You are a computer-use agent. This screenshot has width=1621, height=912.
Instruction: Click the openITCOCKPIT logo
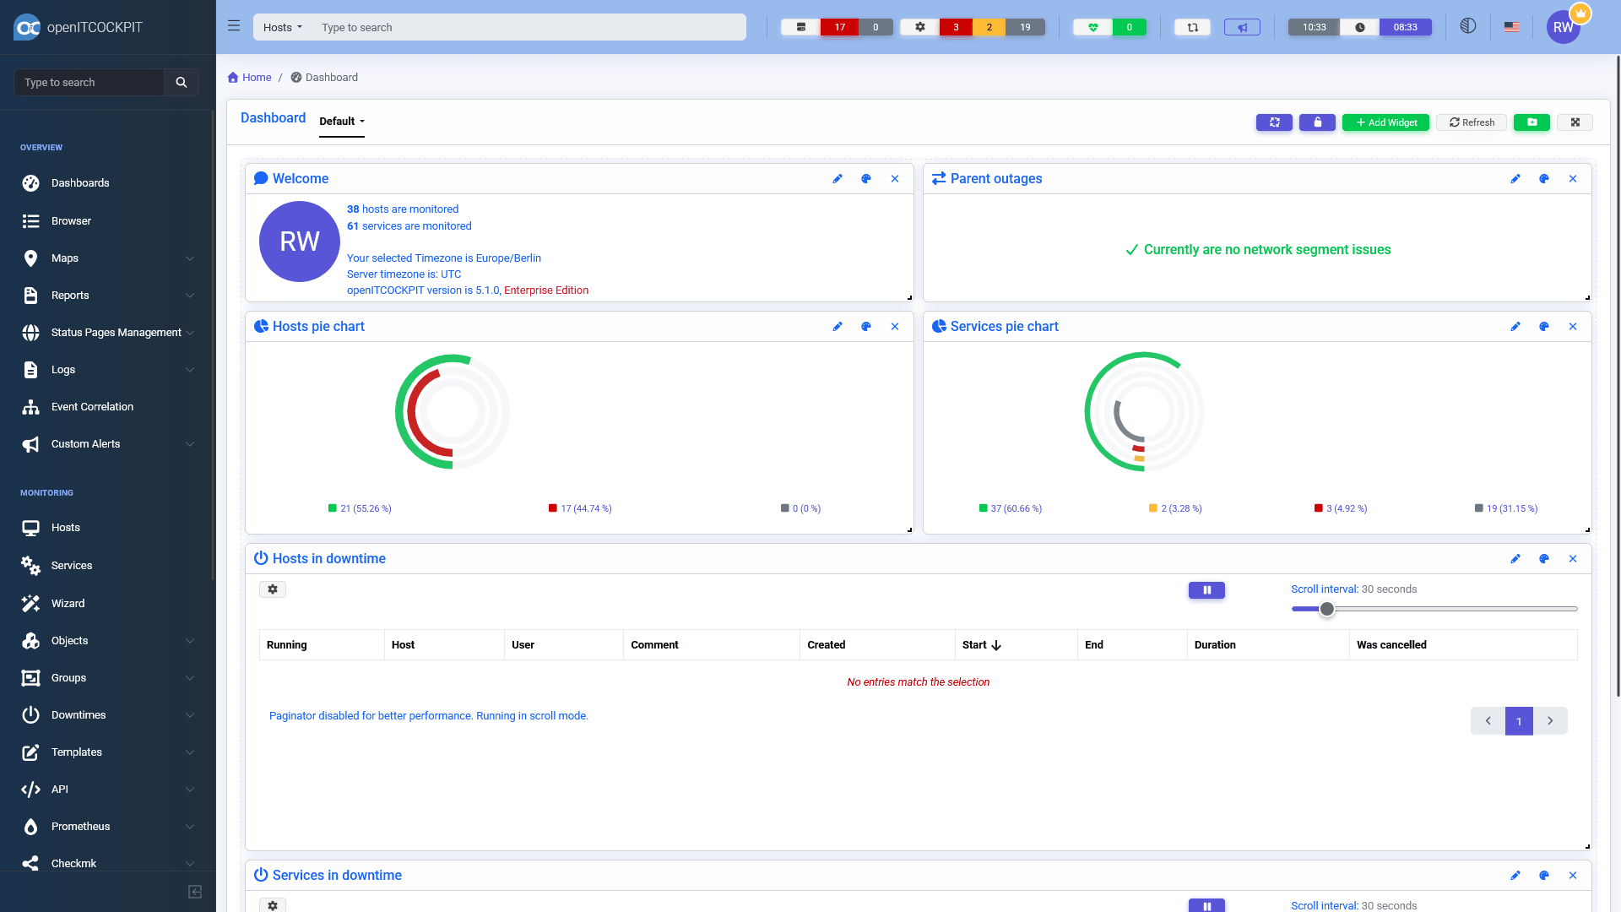pyautogui.click(x=79, y=27)
